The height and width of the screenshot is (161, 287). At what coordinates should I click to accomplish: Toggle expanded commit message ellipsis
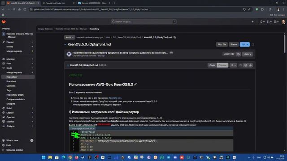tap(171, 53)
